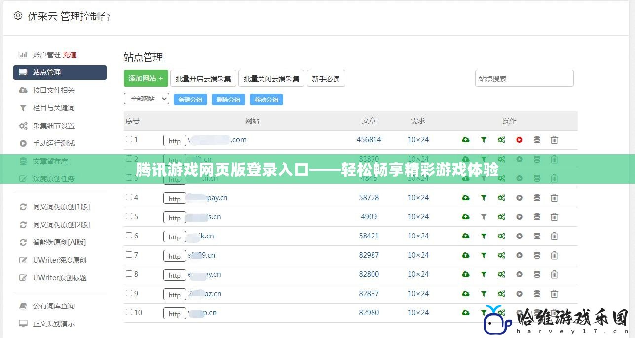Viewport: 635px width, 338px height.
Task: Tick the checkbox for row 10
Action: tap(129, 312)
